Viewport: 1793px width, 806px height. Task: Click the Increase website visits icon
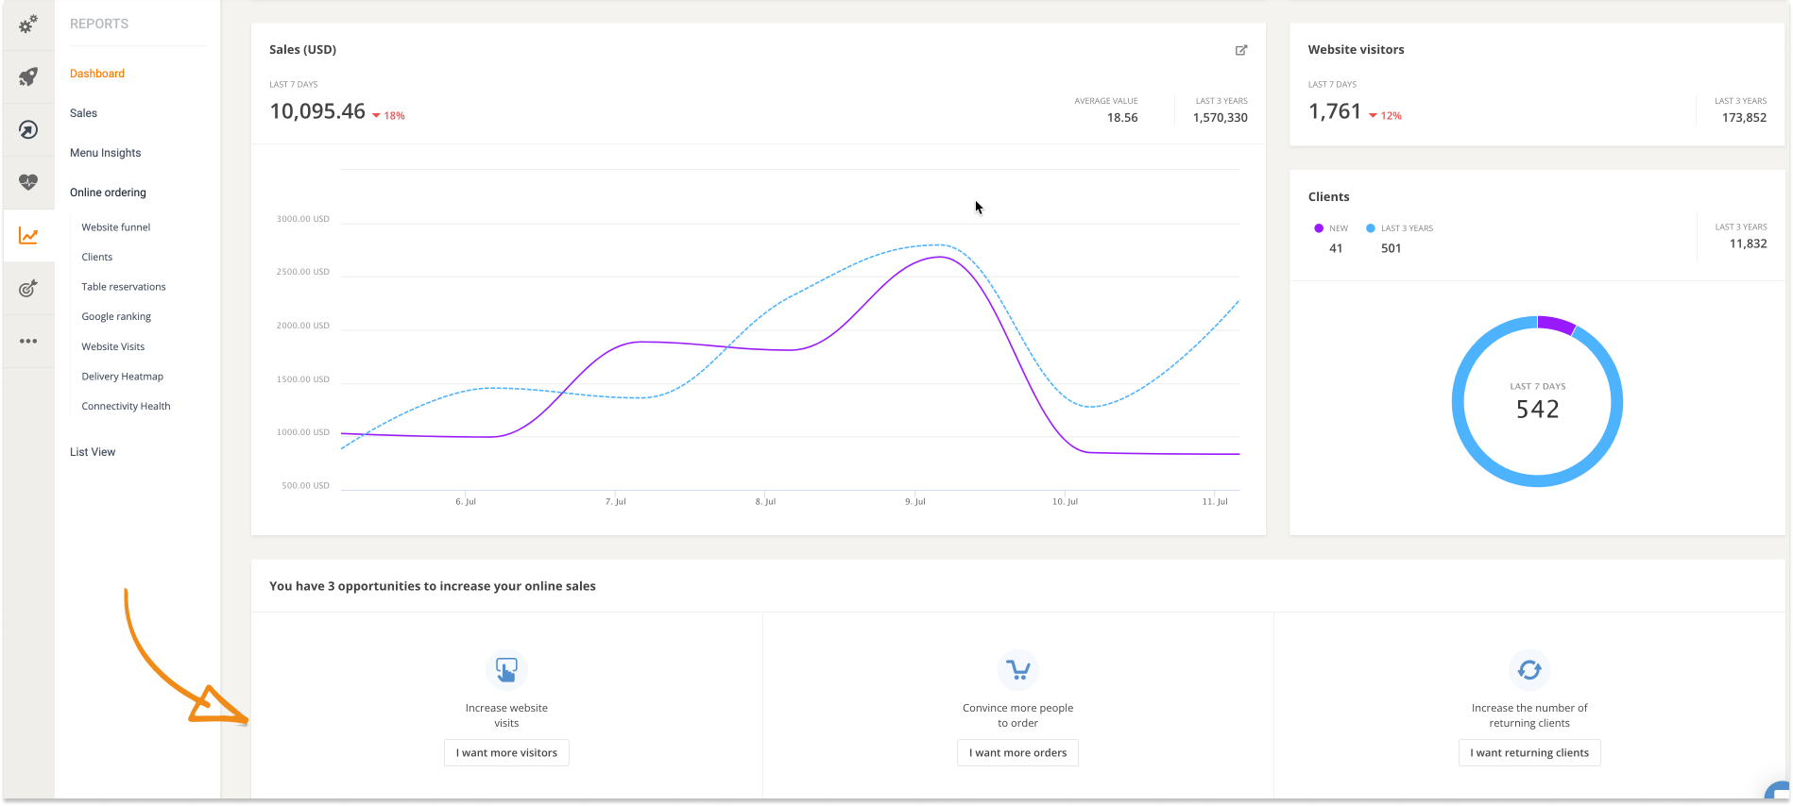[506, 670]
